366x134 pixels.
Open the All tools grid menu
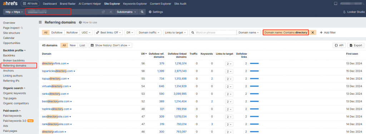point(30,4)
